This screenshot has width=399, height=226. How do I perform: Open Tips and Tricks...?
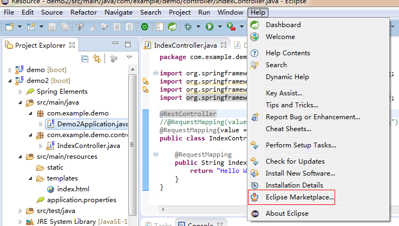pyautogui.click(x=292, y=105)
